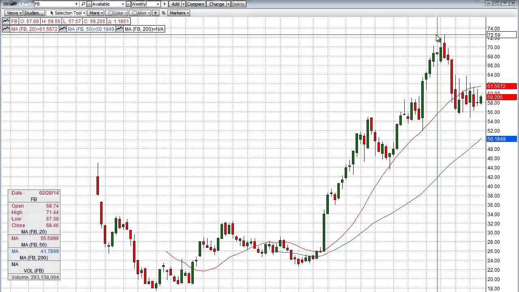Click the left arrow before the Available box
Screen dimensions: 519x292
[x=89, y=4]
